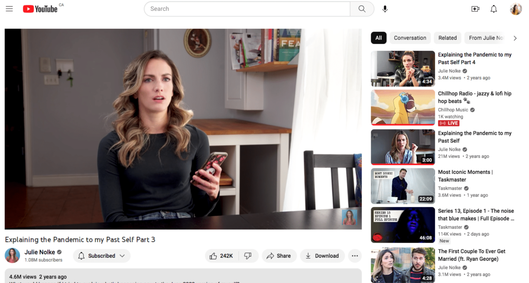Click the Subscribed notification bell icon
This screenshot has height=283, width=529.
(x=81, y=256)
